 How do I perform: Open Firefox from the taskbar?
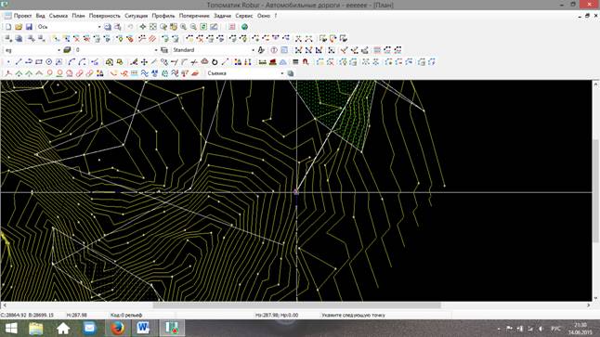117,329
